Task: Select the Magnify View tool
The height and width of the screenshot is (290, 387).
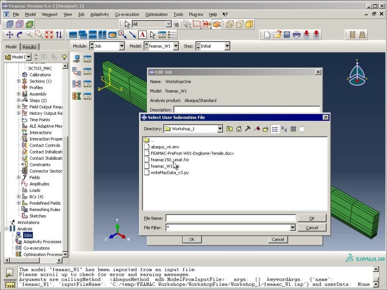Action: coord(29,35)
